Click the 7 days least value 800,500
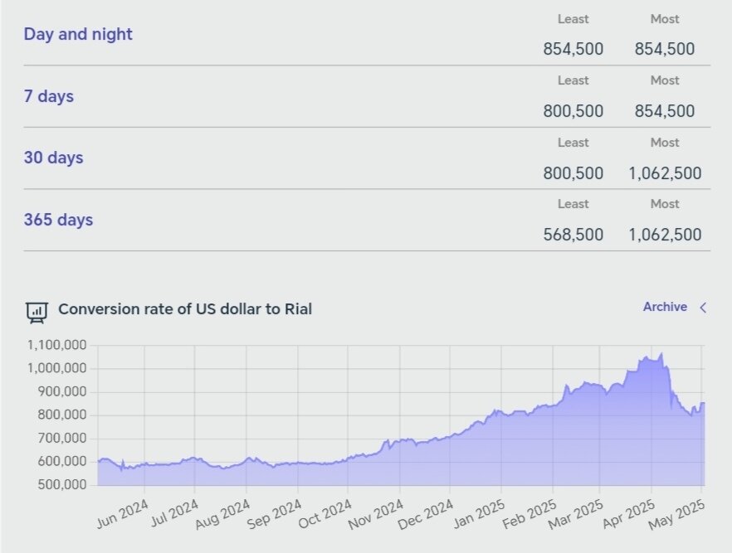 (573, 111)
